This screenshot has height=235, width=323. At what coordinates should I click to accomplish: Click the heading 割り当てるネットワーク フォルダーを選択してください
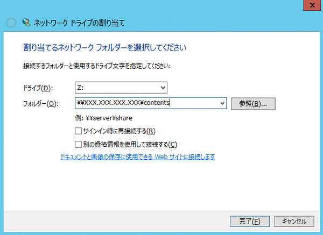coord(105,47)
